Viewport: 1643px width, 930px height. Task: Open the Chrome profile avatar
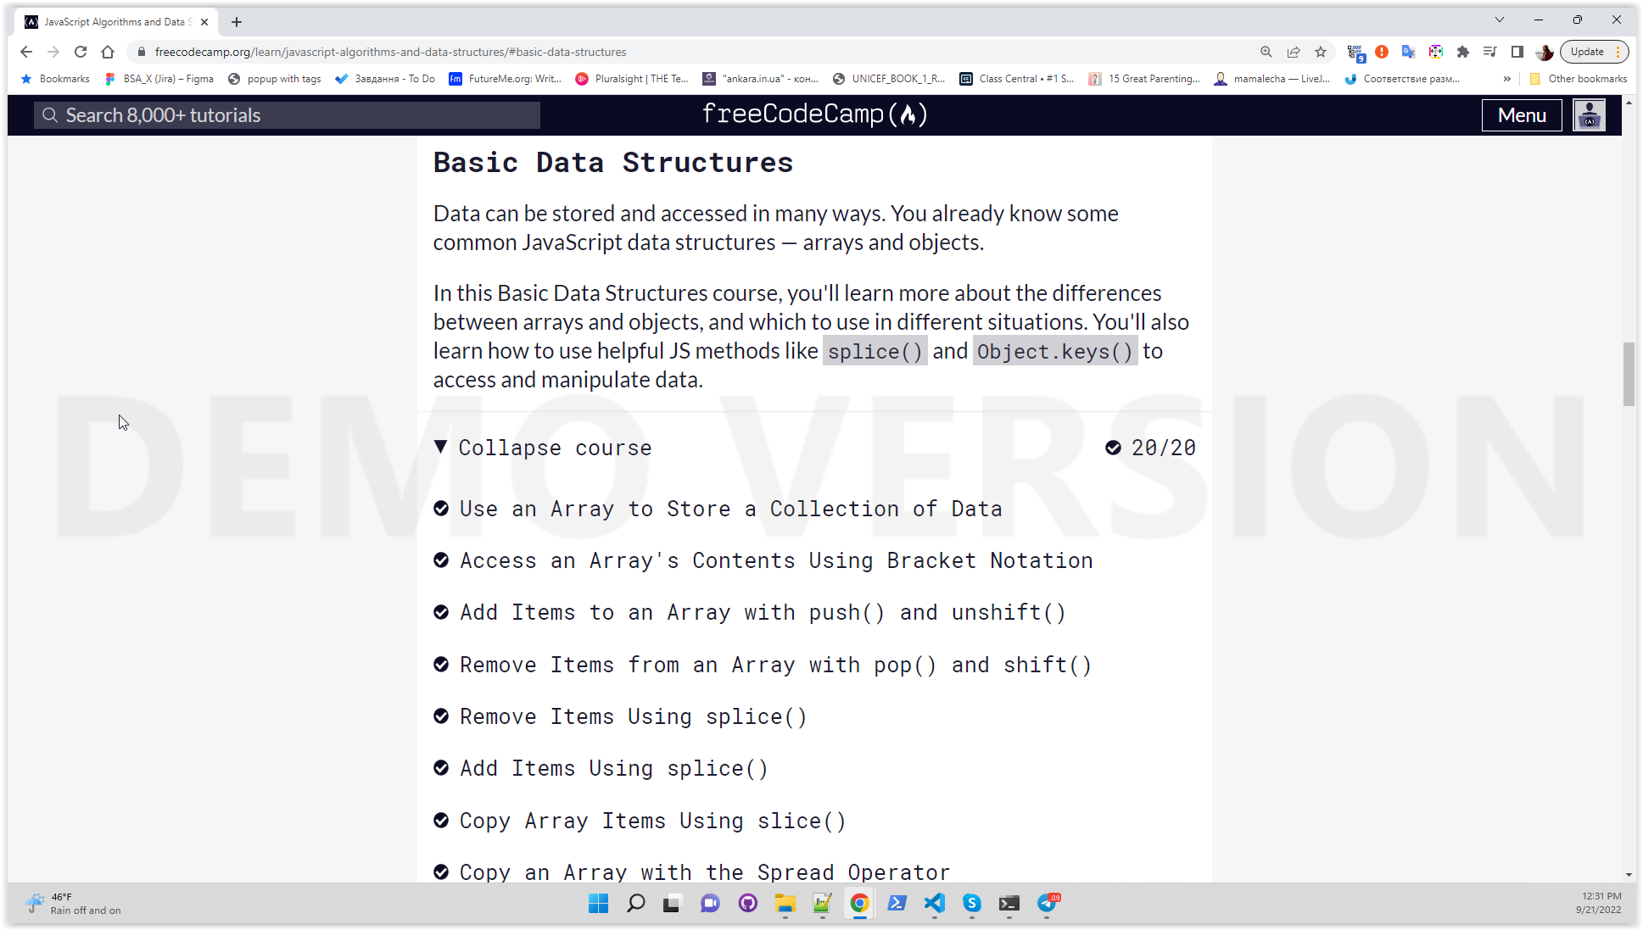1545,52
